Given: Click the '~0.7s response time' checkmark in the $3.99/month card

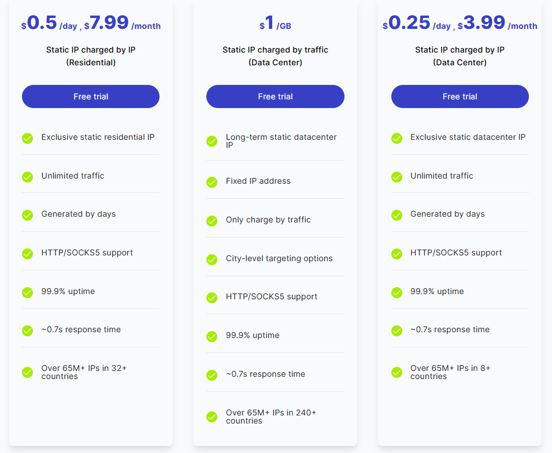Looking at the screenshot, I should [397, 331].
